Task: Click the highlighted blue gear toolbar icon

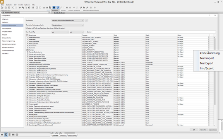Action: click(54, 7)
